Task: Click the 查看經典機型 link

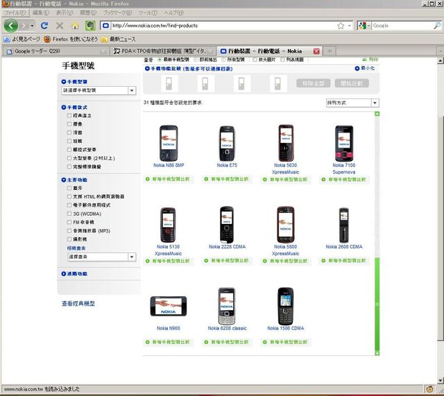Action: [78, 303]
